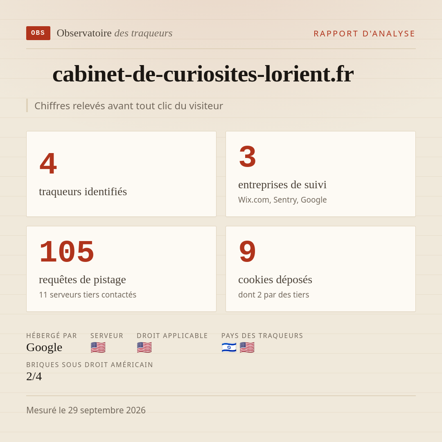The image size is (442, 442).
Task: Click the US flag under SERVEUR
Action: coord(98,347)
